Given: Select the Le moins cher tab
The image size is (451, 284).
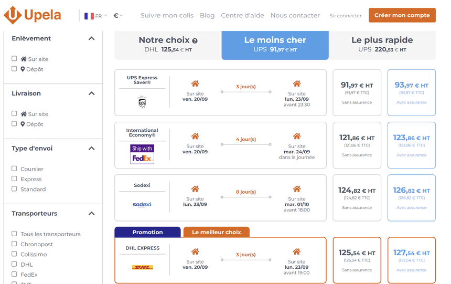Looking at the screenshot, I should (275, 45).
